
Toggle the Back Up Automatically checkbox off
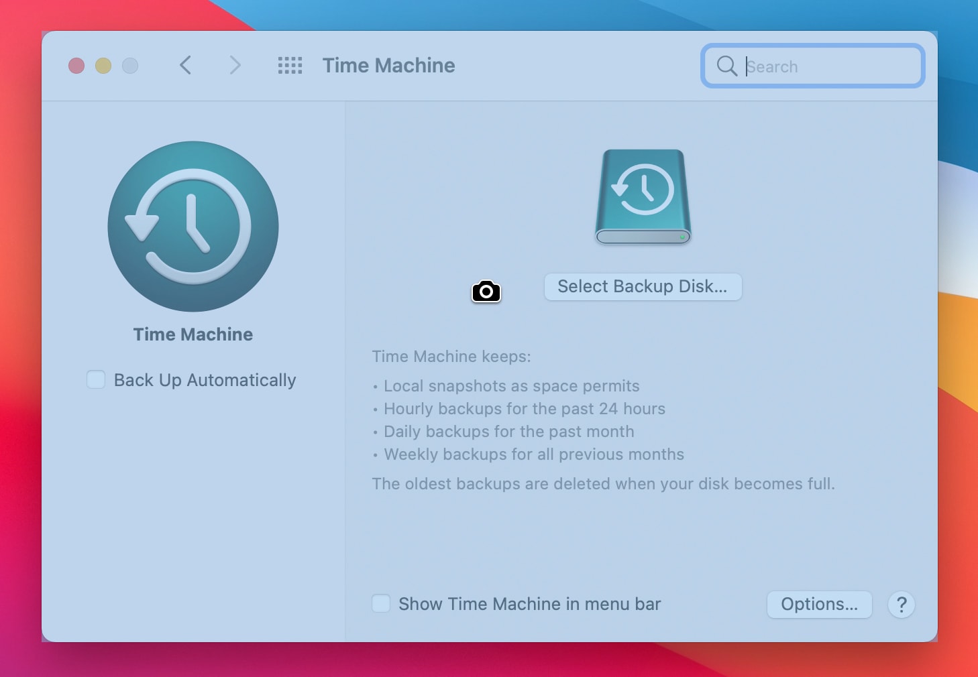tap(95, 379)
